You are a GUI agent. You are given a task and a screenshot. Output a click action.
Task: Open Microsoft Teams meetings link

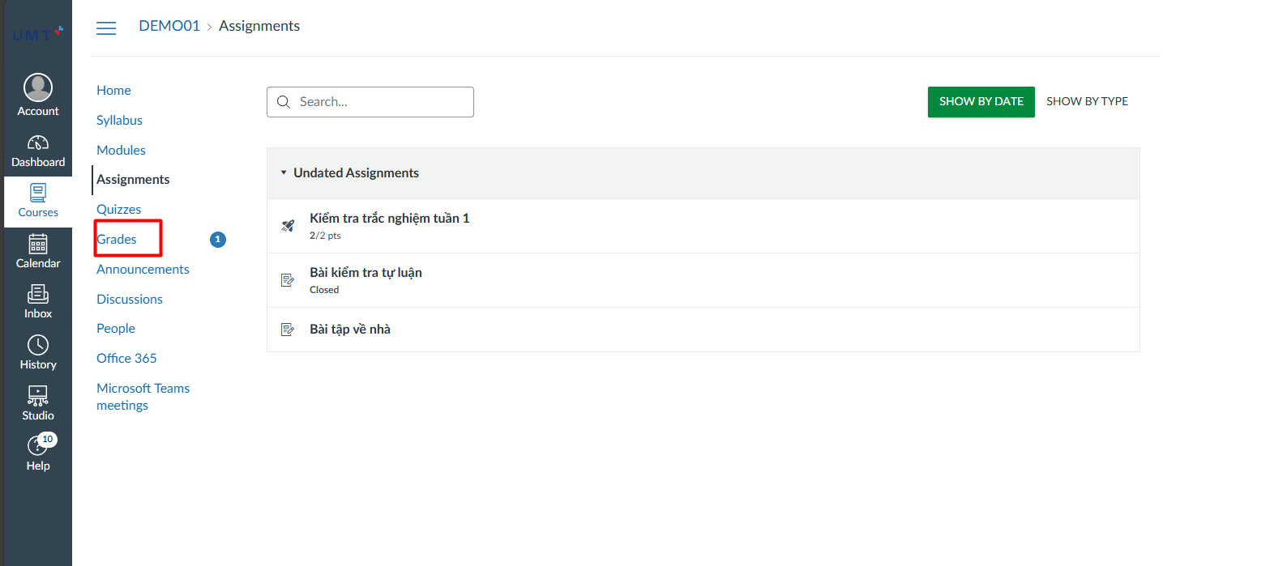143,397
